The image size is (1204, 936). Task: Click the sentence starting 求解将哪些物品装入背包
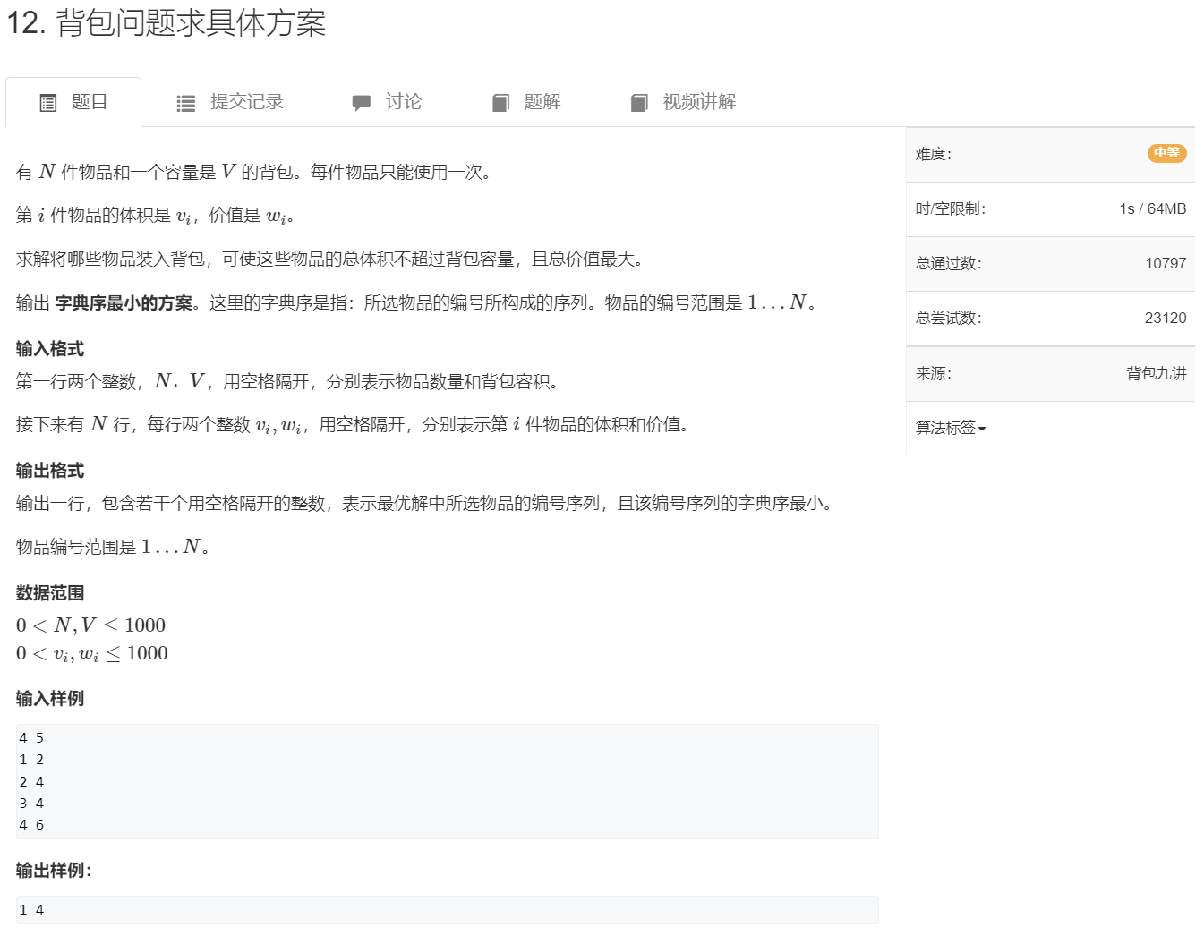[330, 260]
